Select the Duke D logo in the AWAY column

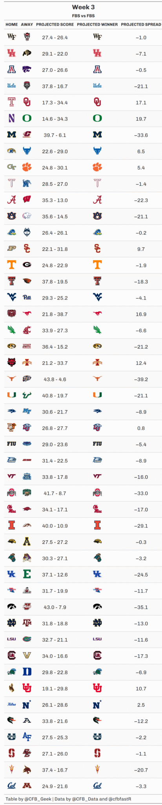pos(27,672)
